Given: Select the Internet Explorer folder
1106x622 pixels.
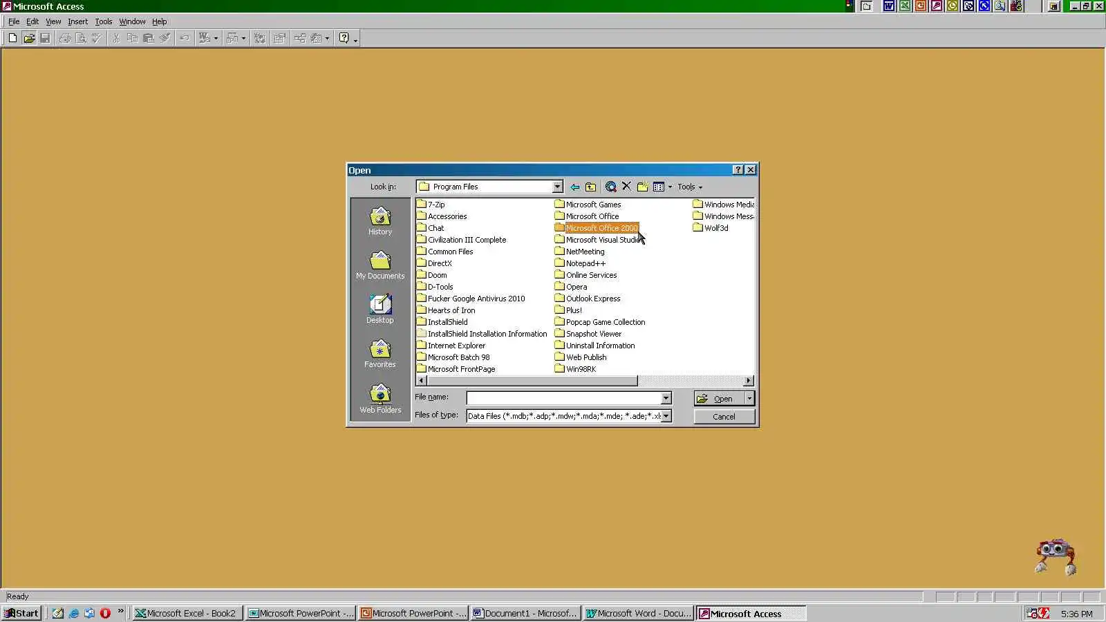Looking at the screenshot, I should 451,346.
